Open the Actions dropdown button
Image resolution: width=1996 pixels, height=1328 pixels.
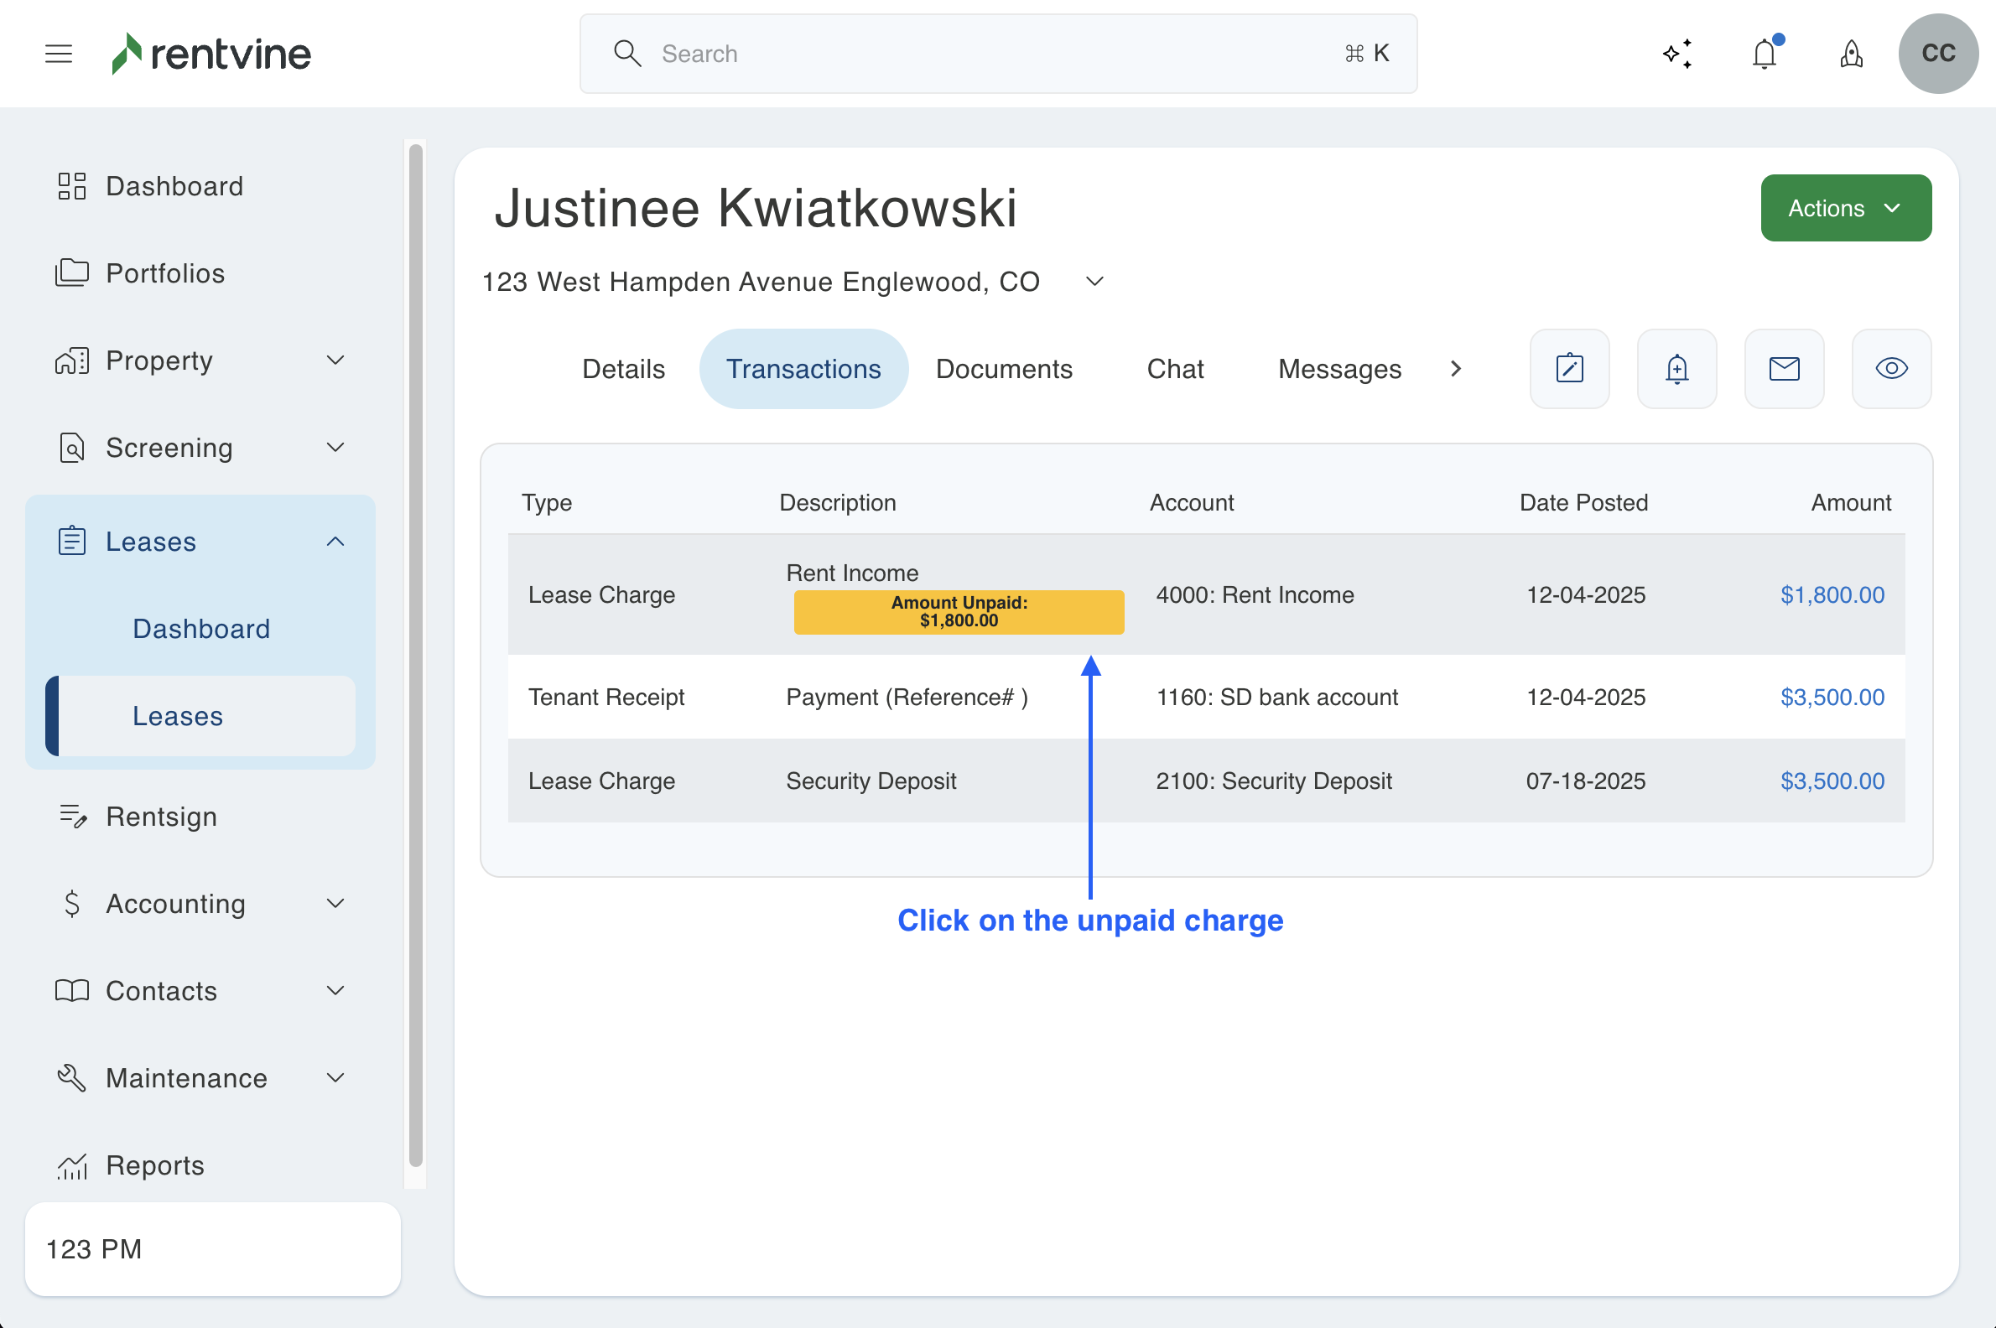pos(1845,208)
